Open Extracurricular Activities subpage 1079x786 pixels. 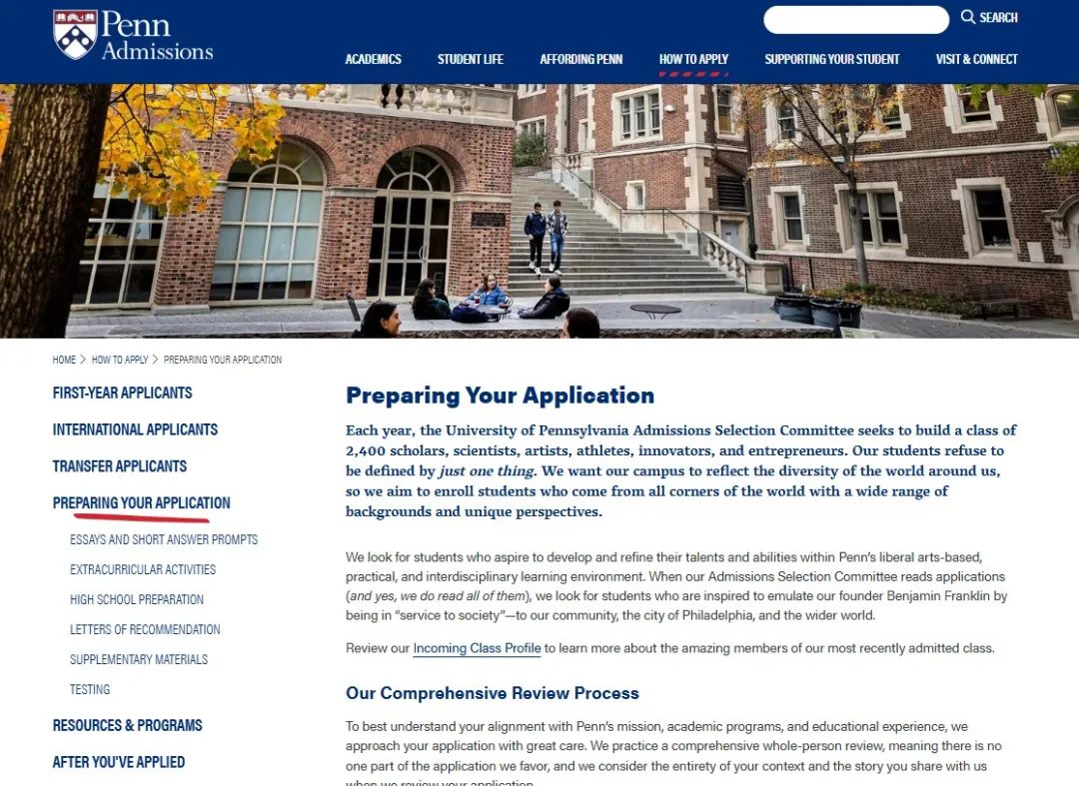point(143,569)
